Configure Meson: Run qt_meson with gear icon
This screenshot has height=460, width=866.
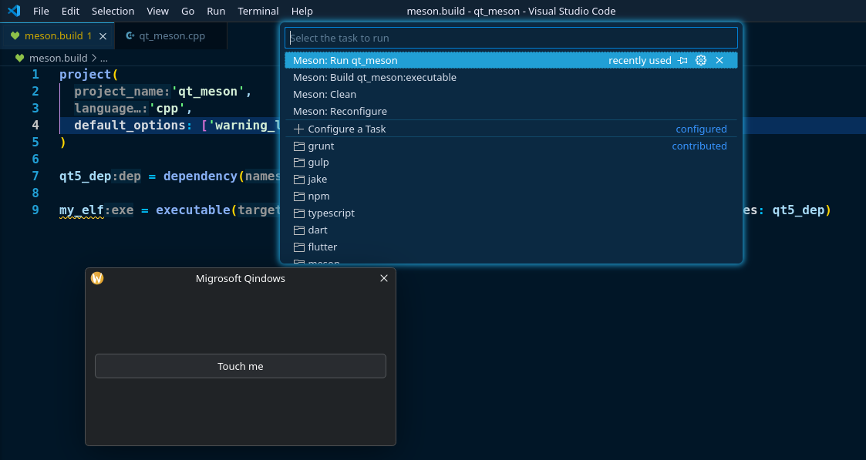701,61
